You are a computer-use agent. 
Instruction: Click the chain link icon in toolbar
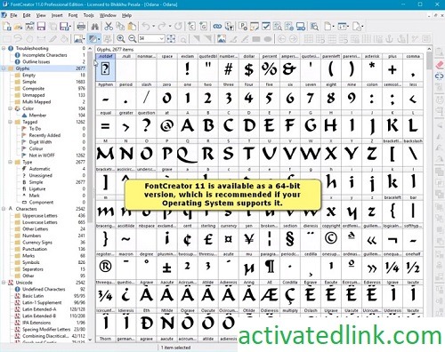(x=217, y=27)
